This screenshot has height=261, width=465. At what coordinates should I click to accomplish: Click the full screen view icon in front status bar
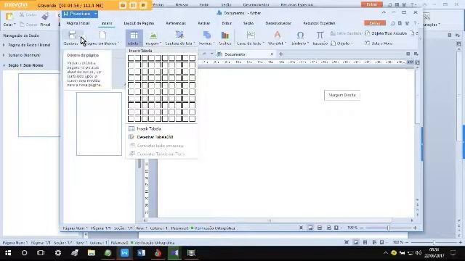pyautogui.click(x=301, y=228)
